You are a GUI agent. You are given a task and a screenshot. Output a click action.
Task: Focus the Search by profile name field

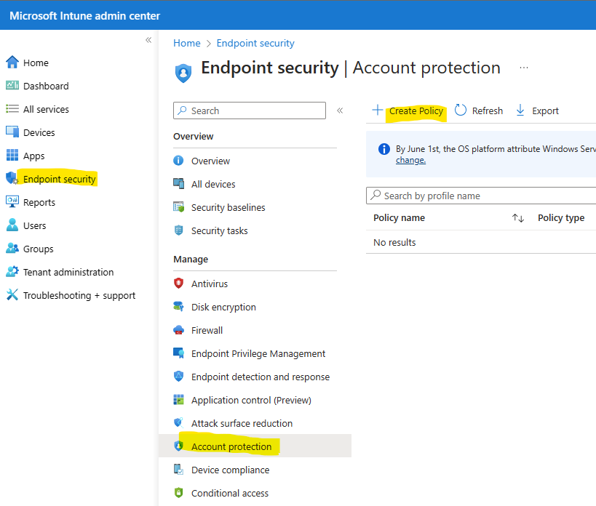[481, 196]
